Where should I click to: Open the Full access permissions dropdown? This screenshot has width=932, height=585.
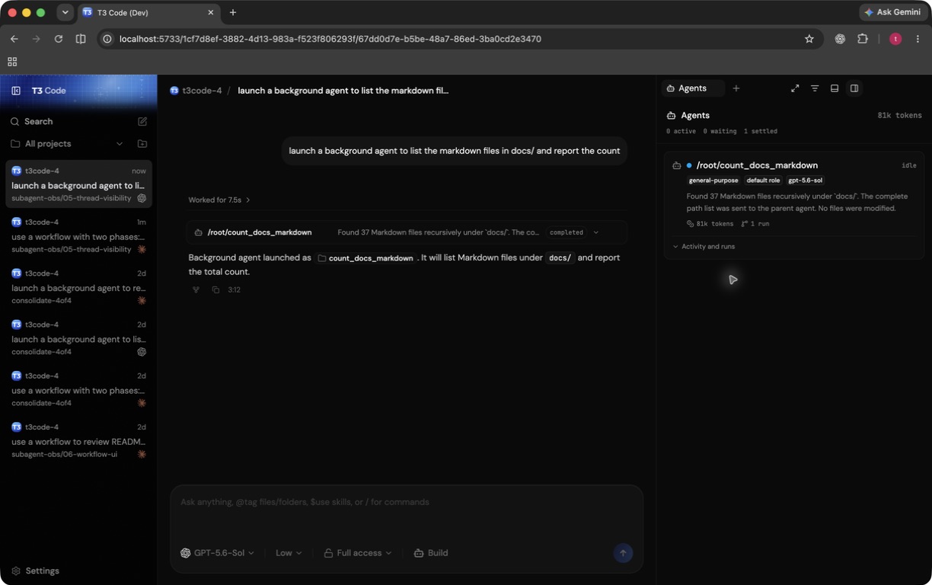(358, 553)
